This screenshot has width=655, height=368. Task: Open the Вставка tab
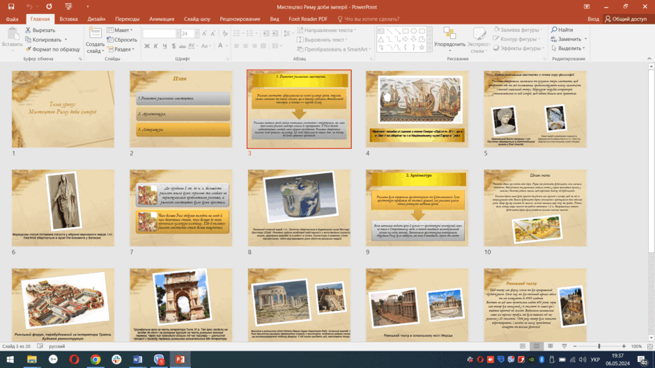pos(68,19)
